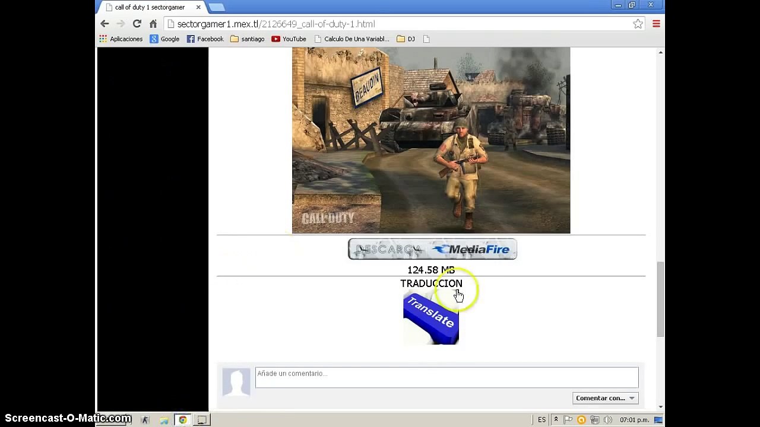Screen dimensions: 760x427
Task: Click the scrollbar down arrow
Action: click(x=660, y=407)
